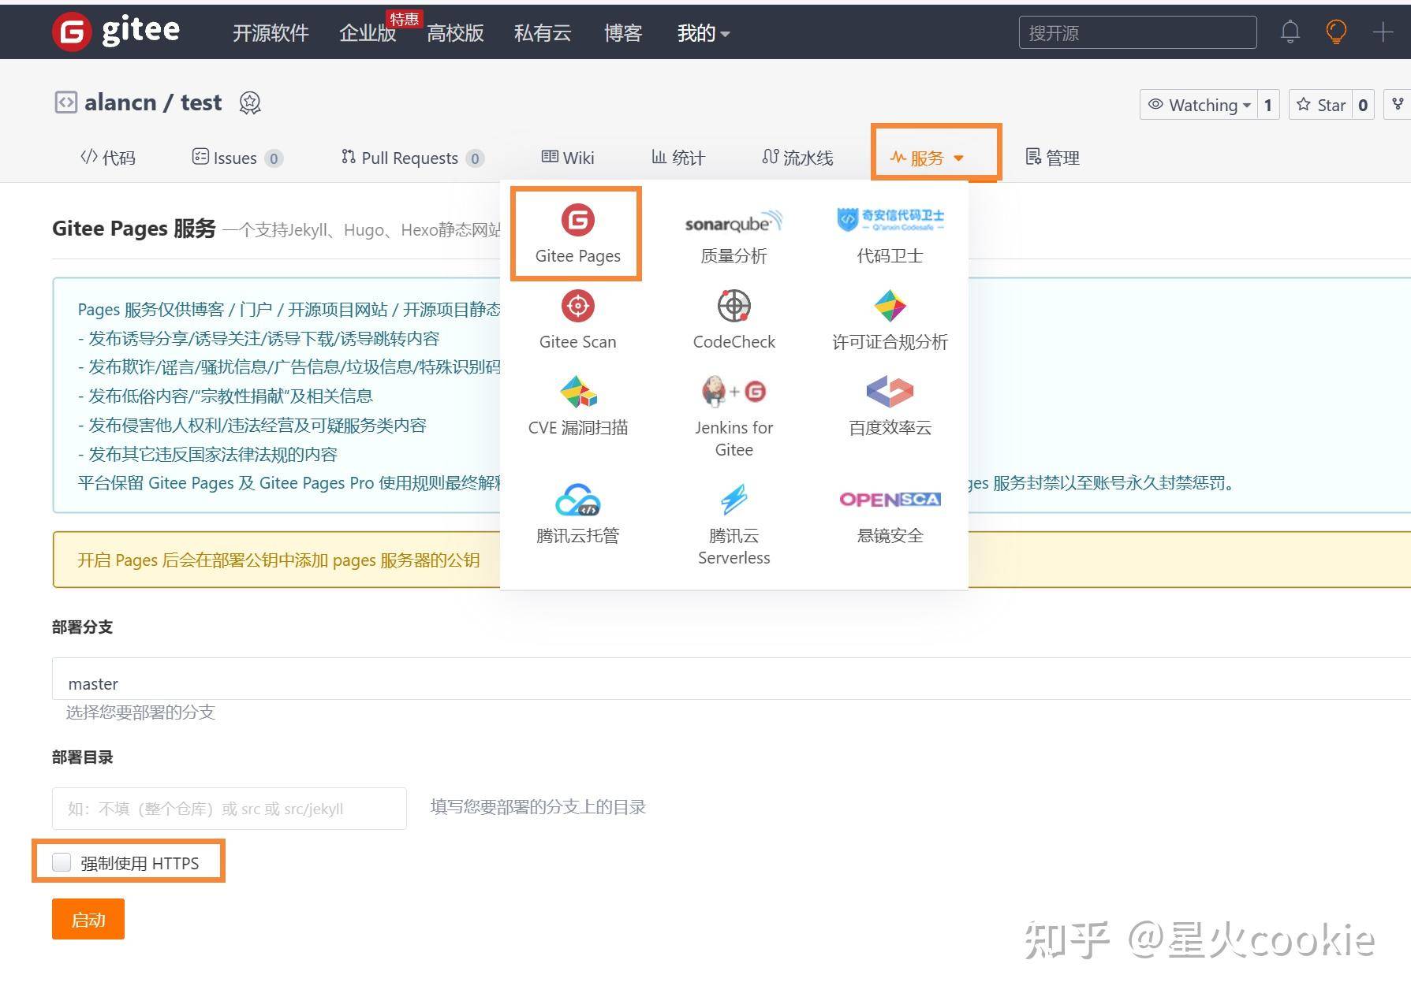This screenshot has width=1411, height=997.
Task: Switch to the 代码 tab
Action: coord(107,158)
